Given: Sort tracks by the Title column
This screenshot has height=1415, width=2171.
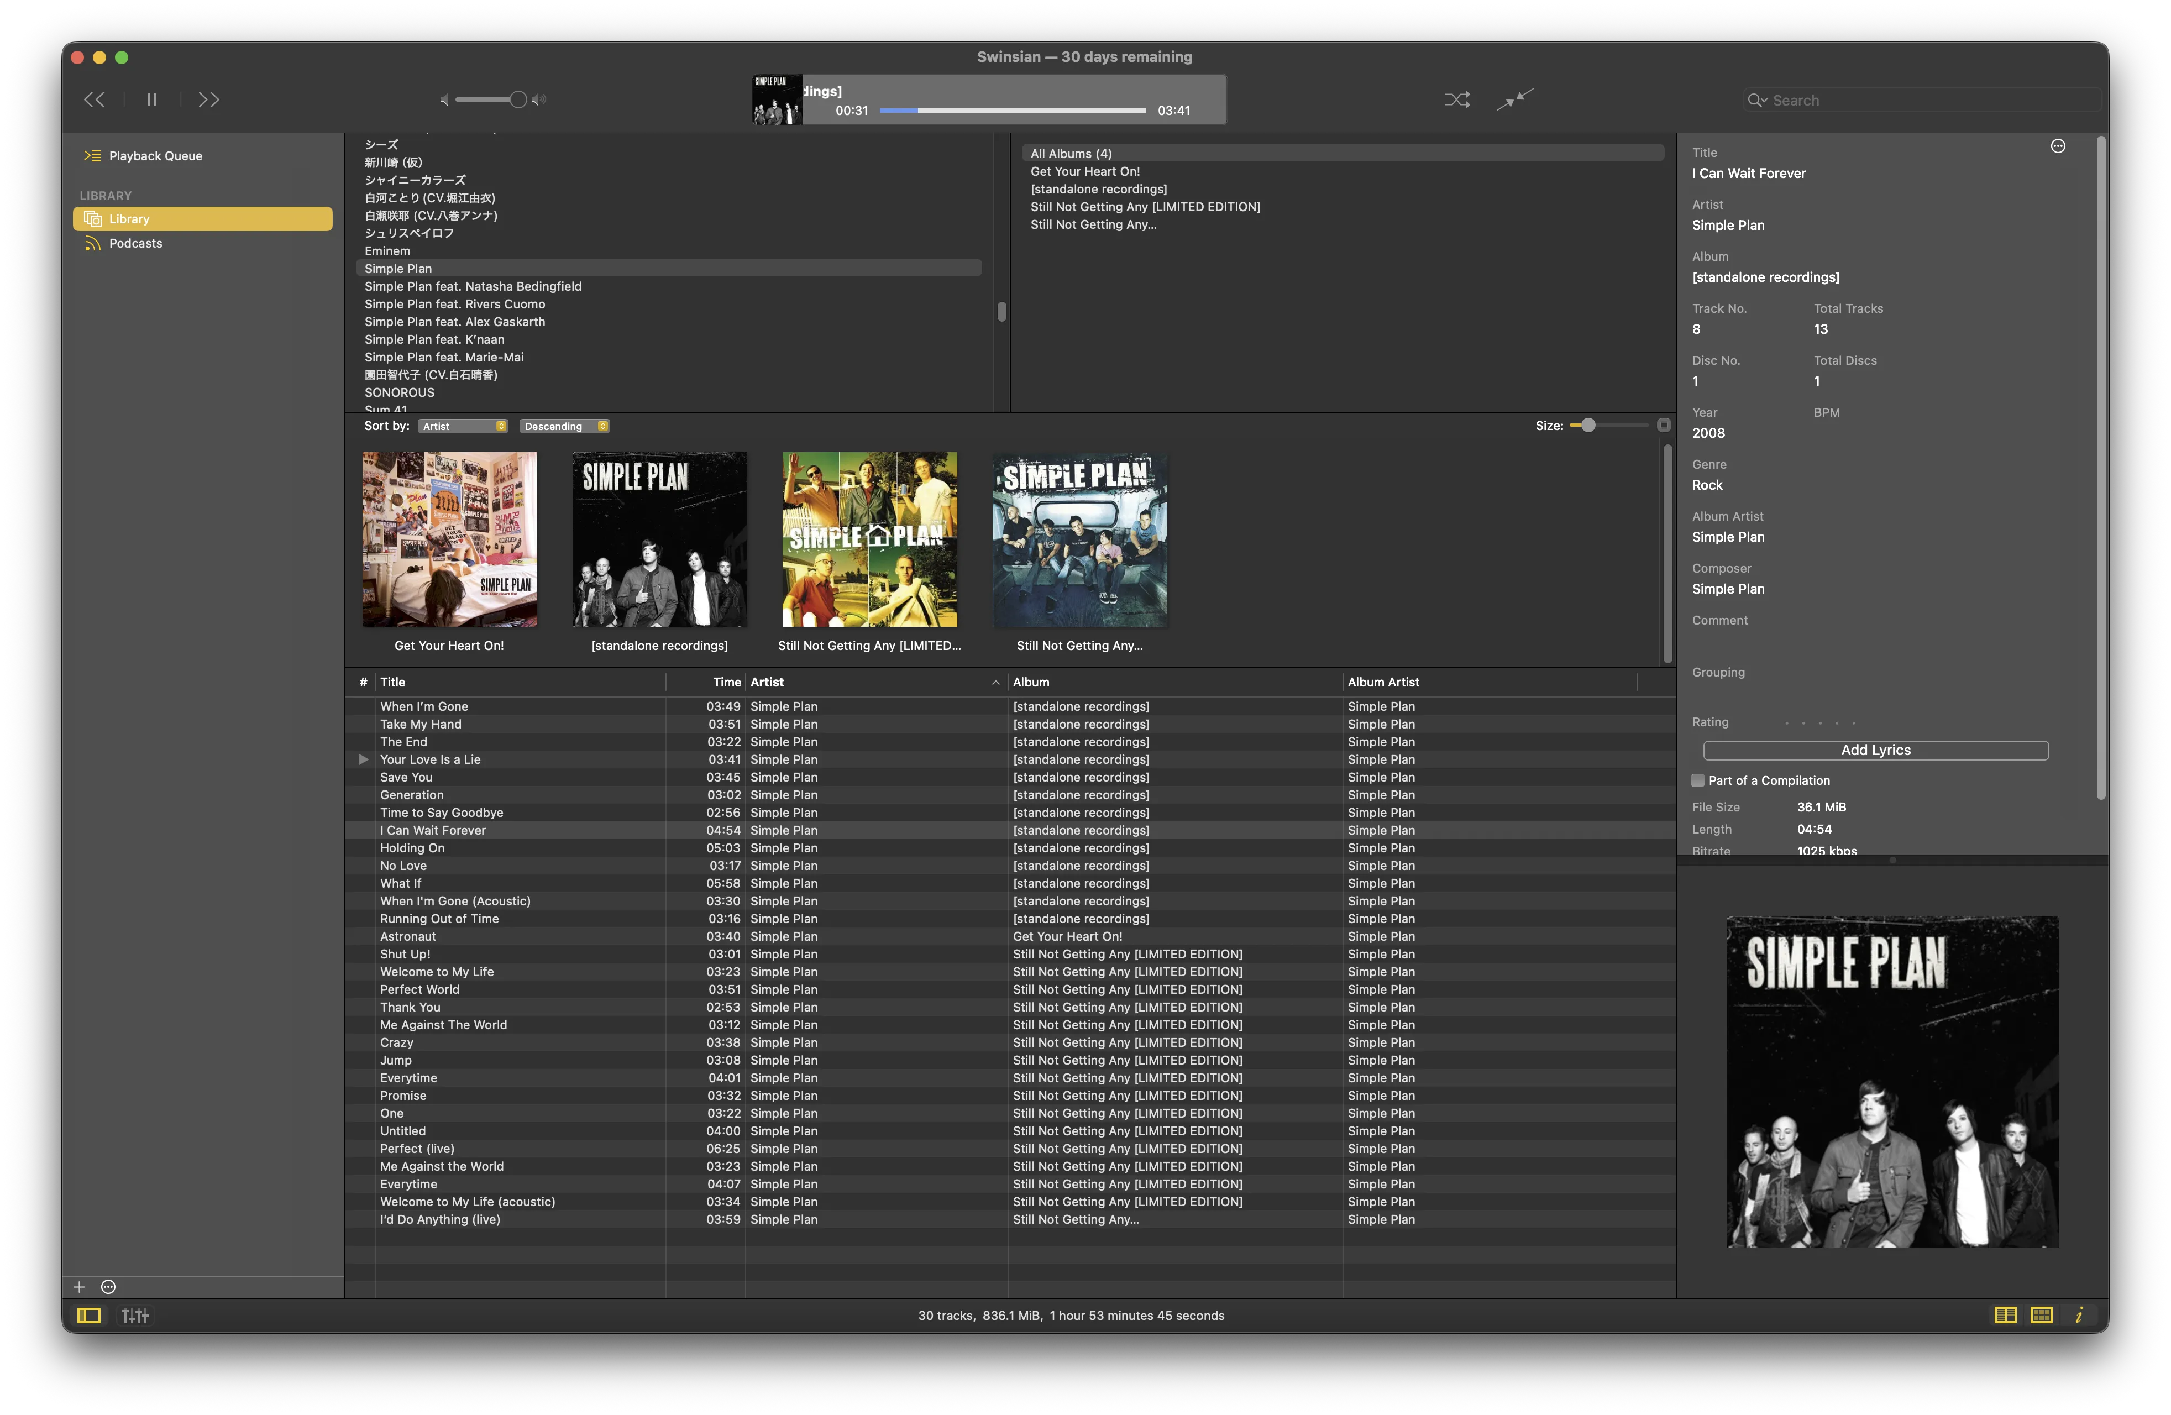Looking at the screenshot, I should (x=520, y=683).
